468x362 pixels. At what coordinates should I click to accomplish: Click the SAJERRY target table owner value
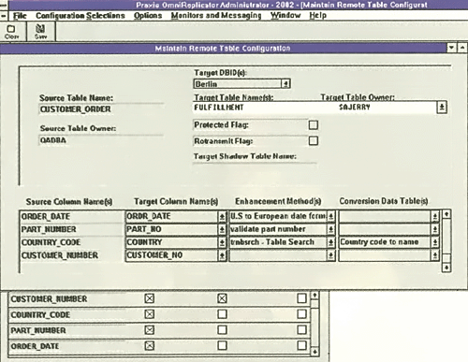click(x=355, y=108)
